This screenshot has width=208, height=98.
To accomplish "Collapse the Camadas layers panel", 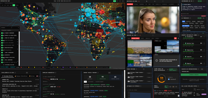I will click(18, 28).
